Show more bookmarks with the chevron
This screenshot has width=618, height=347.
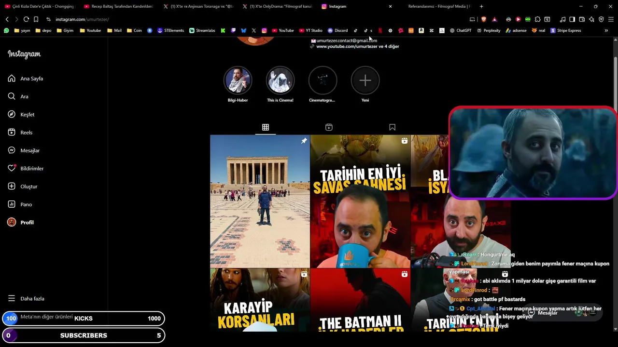(x=606, y=30)
